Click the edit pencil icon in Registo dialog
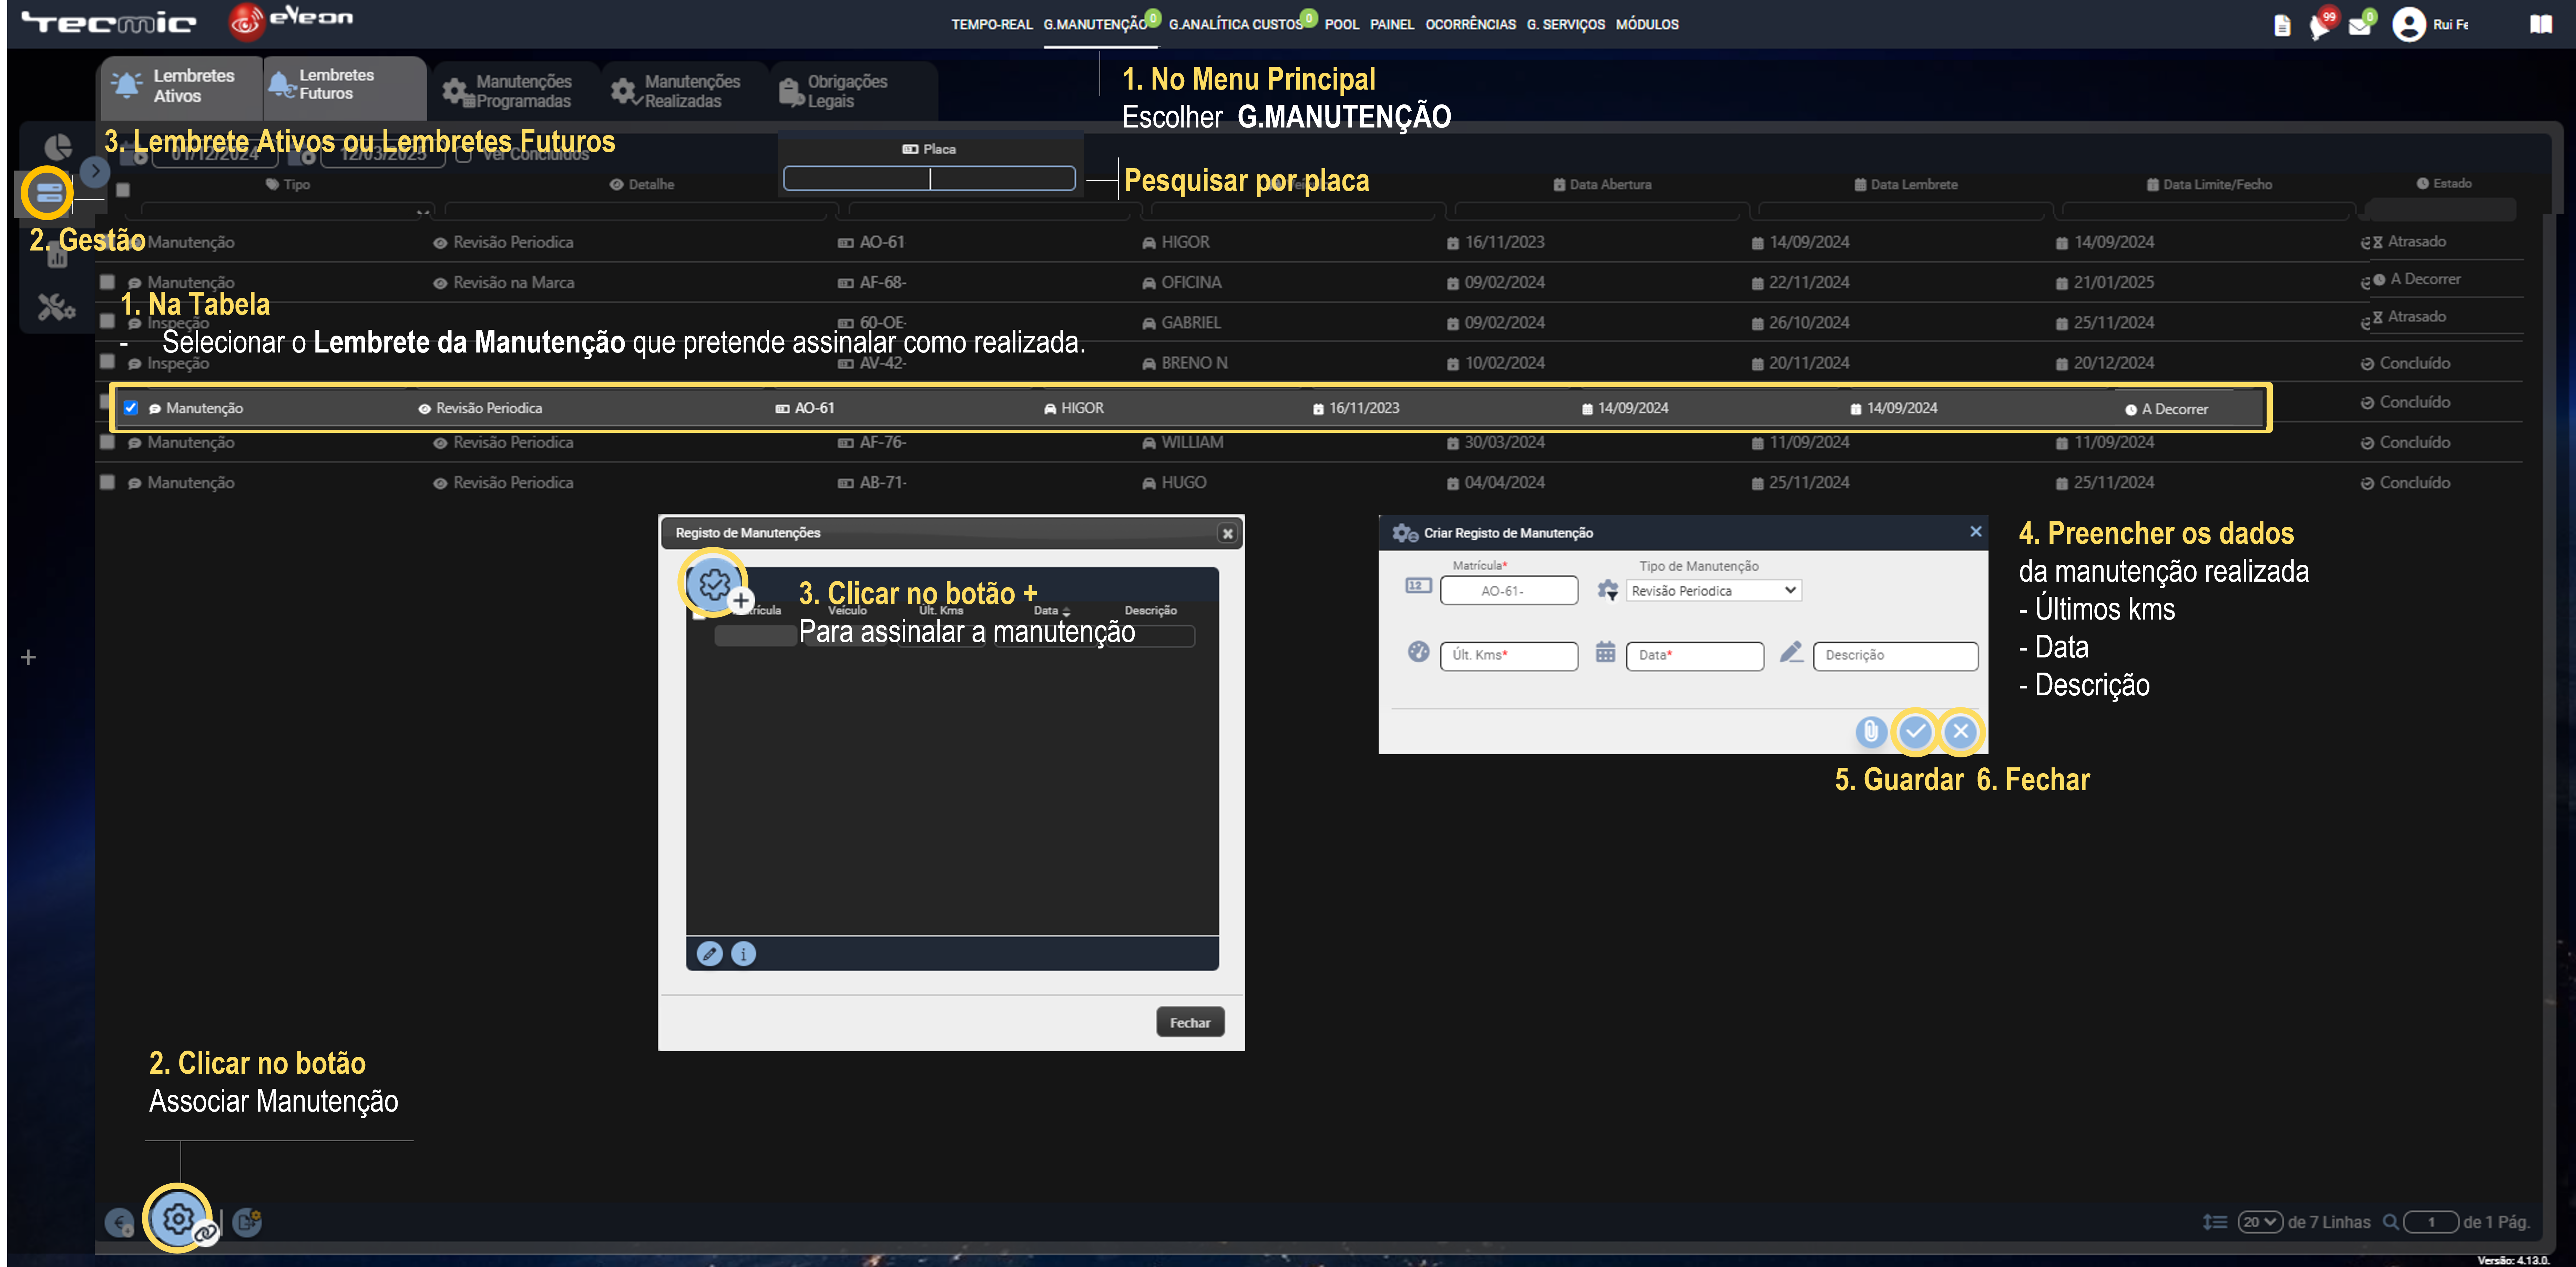Viewport: 2576px width, 1267px height. (x=709, y=954)
